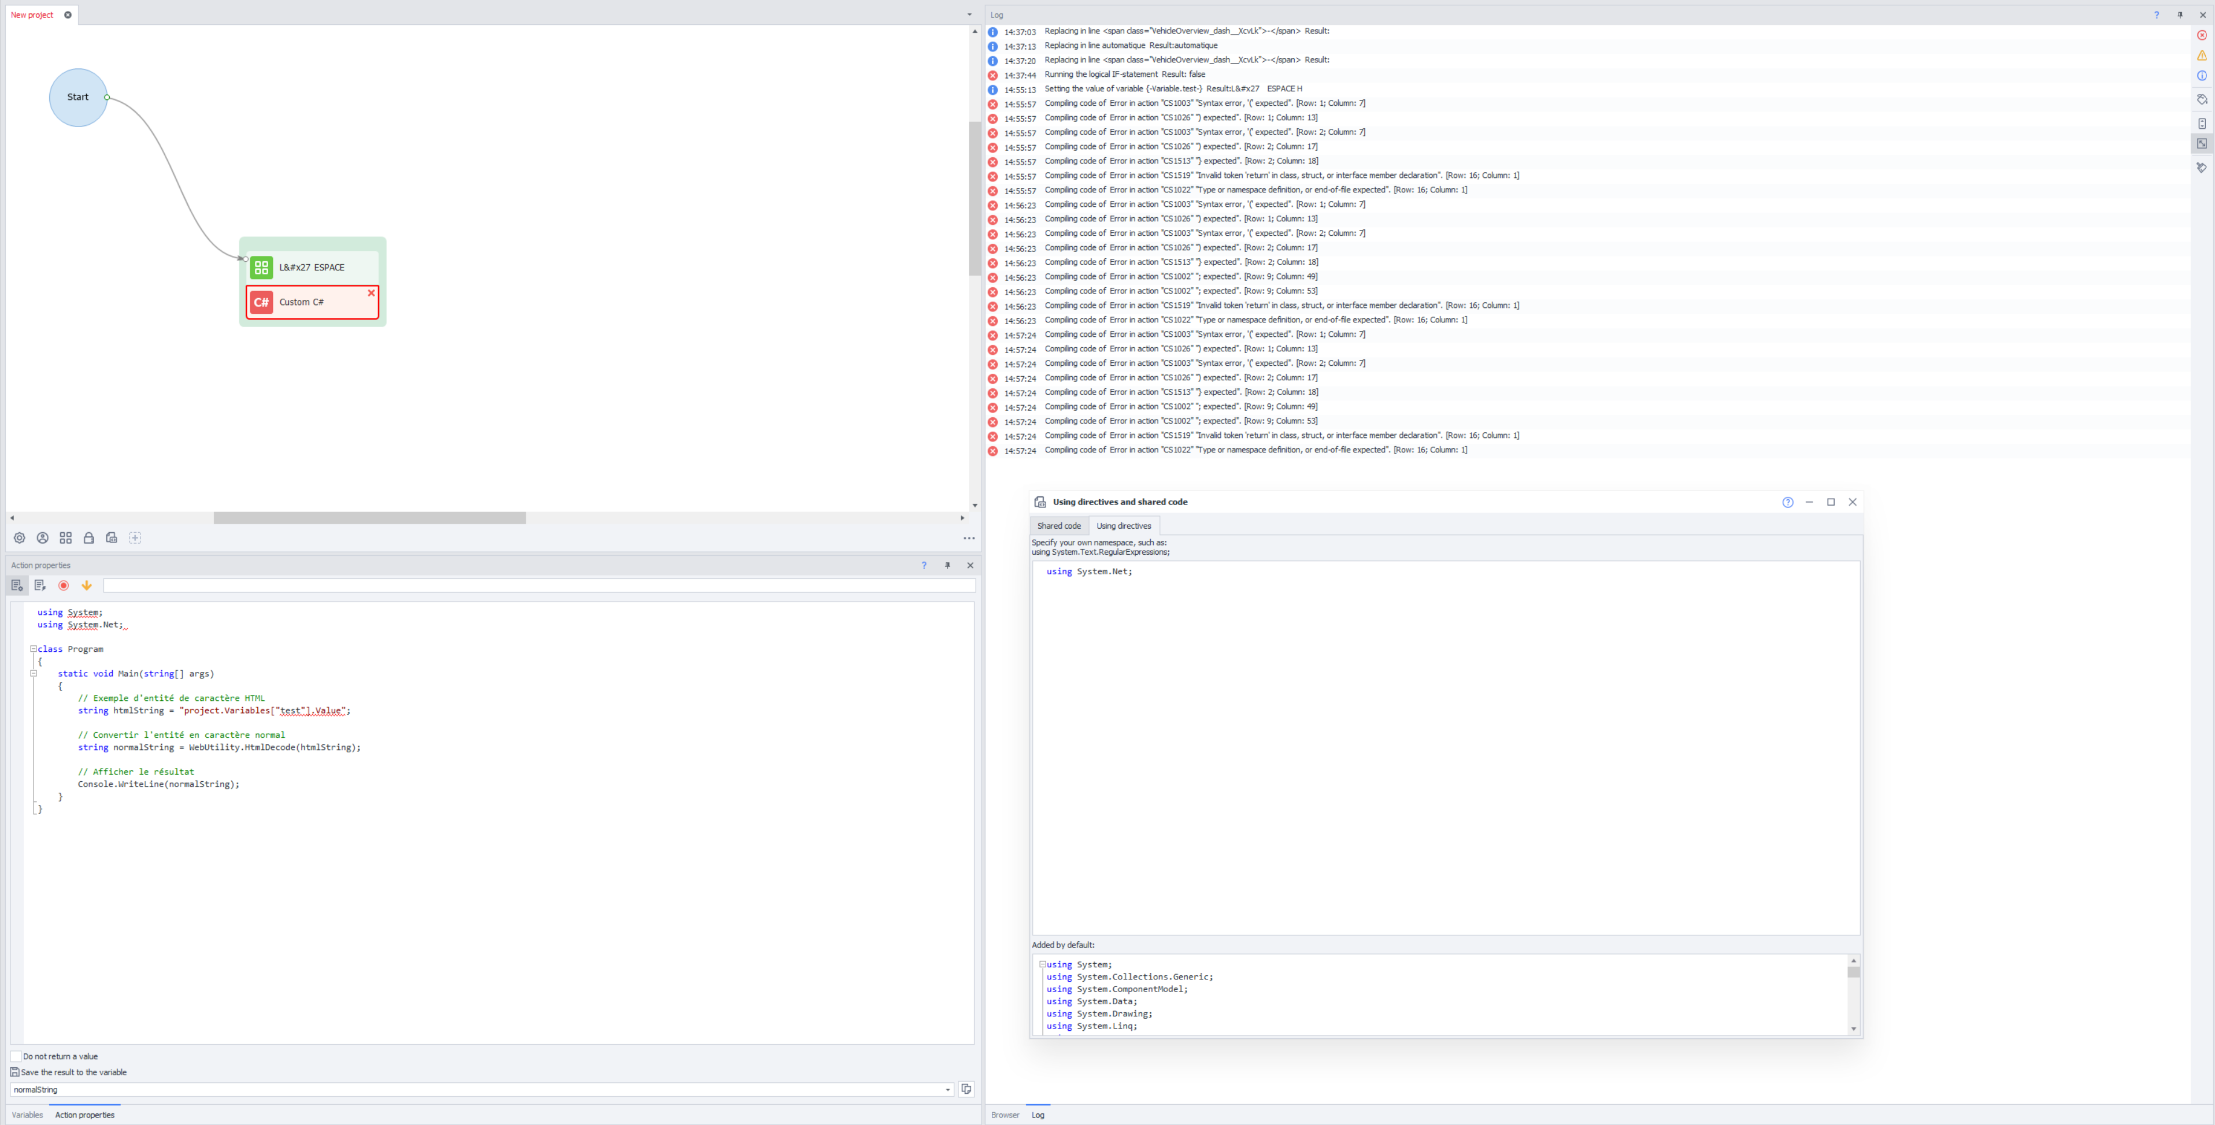
Task: Click the htmlString declaration code line
Action: coord(214,711)
